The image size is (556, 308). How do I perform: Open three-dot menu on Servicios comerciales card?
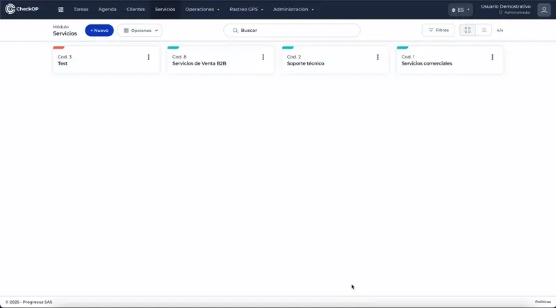[492, 57]
